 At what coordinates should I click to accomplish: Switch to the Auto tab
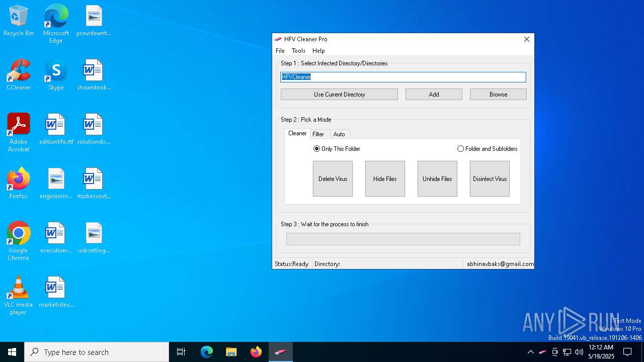pyautogui.click(x=339, y=134)
